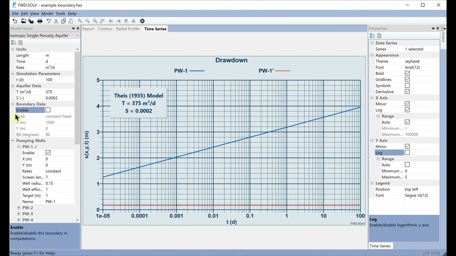Click the Print toolbar icon
Screen dimensions: 456x256
click(x=40, y=21)
